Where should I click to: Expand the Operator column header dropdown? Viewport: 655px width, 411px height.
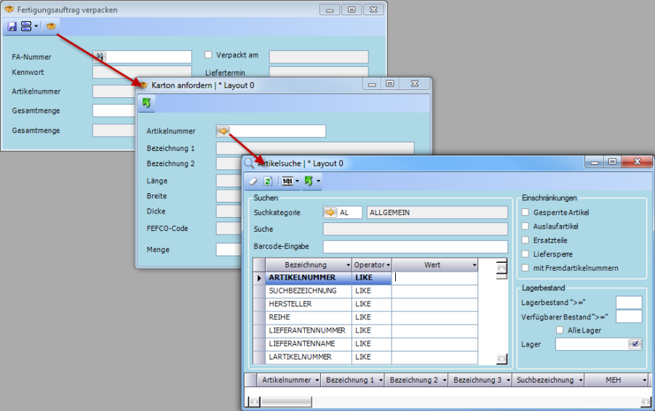(388, 265)
